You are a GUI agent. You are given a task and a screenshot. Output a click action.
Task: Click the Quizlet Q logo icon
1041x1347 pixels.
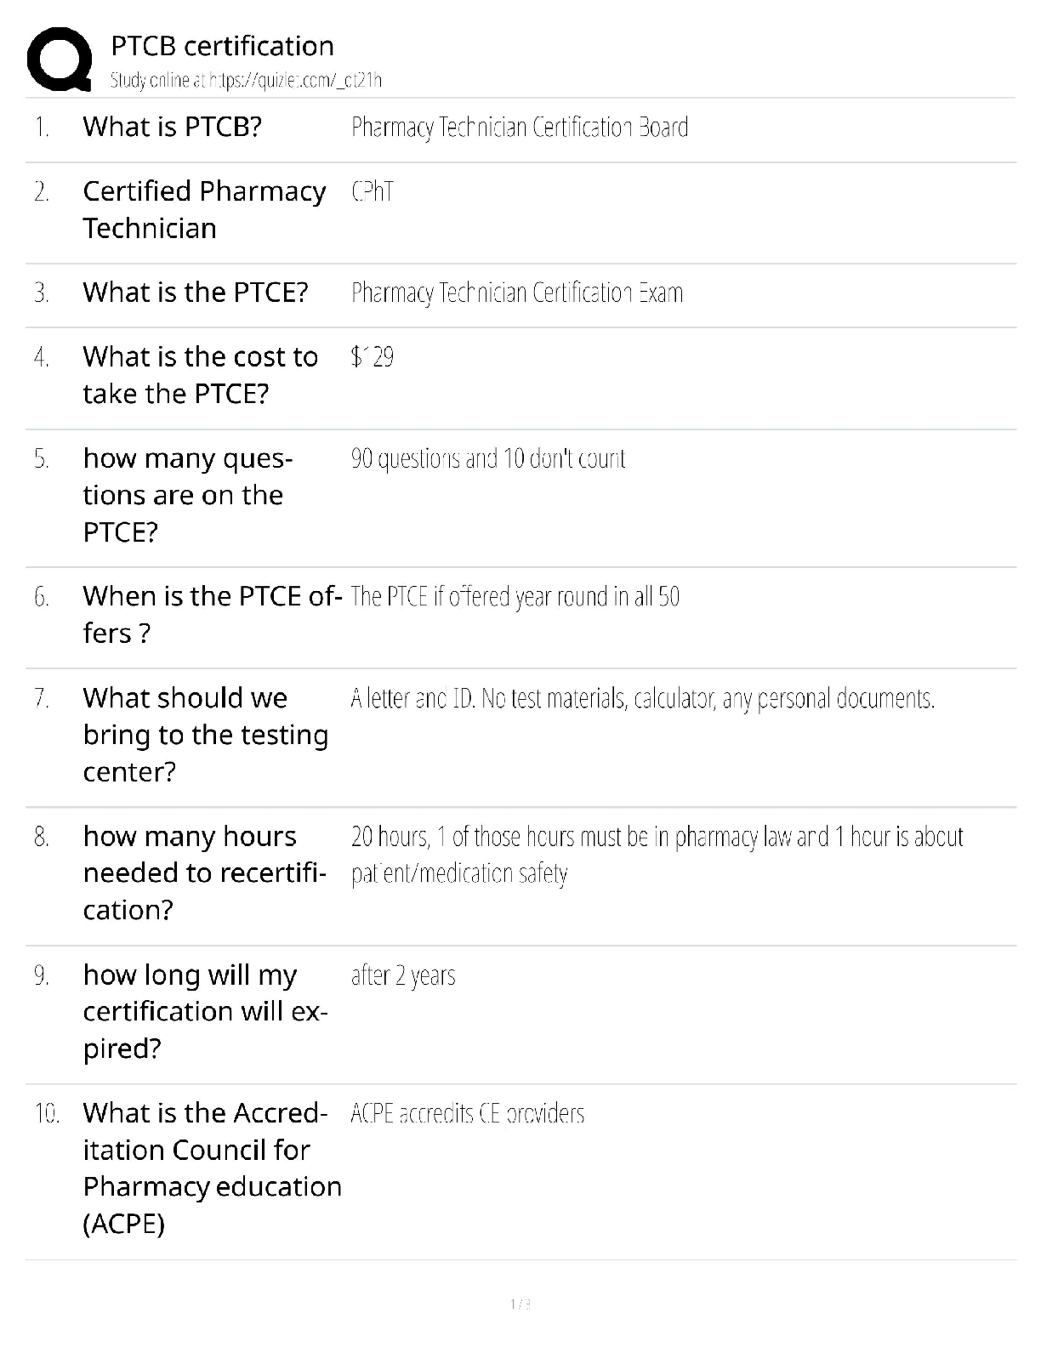point(60,60)
